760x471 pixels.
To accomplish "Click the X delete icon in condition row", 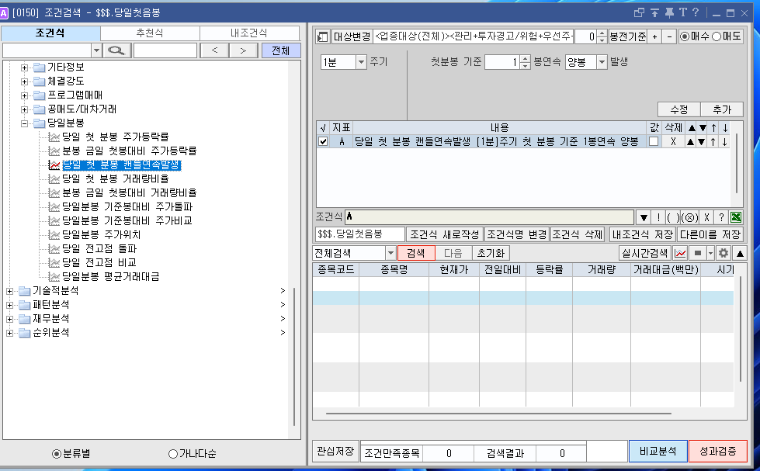I will click(673, 142).
